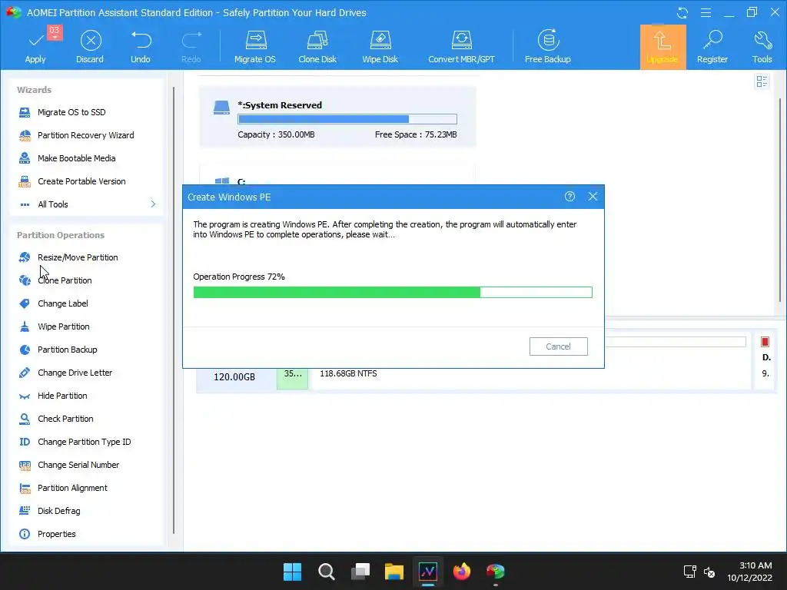This screenshot has width=787, height=590.
Task: Select Hide Partition operation
Action: [62, 396]
